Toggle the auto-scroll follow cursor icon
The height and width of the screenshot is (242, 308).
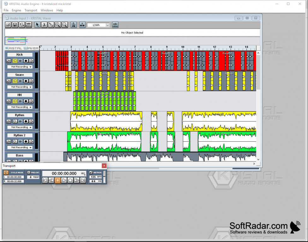pos(74,25)
